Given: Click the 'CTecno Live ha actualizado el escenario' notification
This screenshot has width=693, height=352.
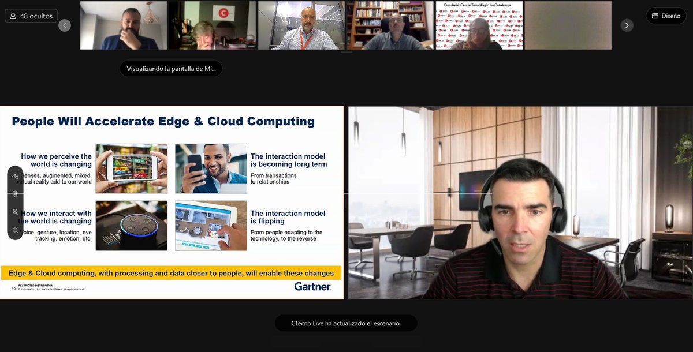Looking at the screenshot, I should [x=346, y=323].
